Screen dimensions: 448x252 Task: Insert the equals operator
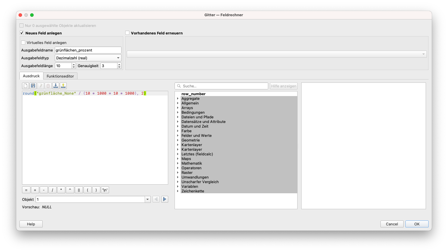(26, 190)
